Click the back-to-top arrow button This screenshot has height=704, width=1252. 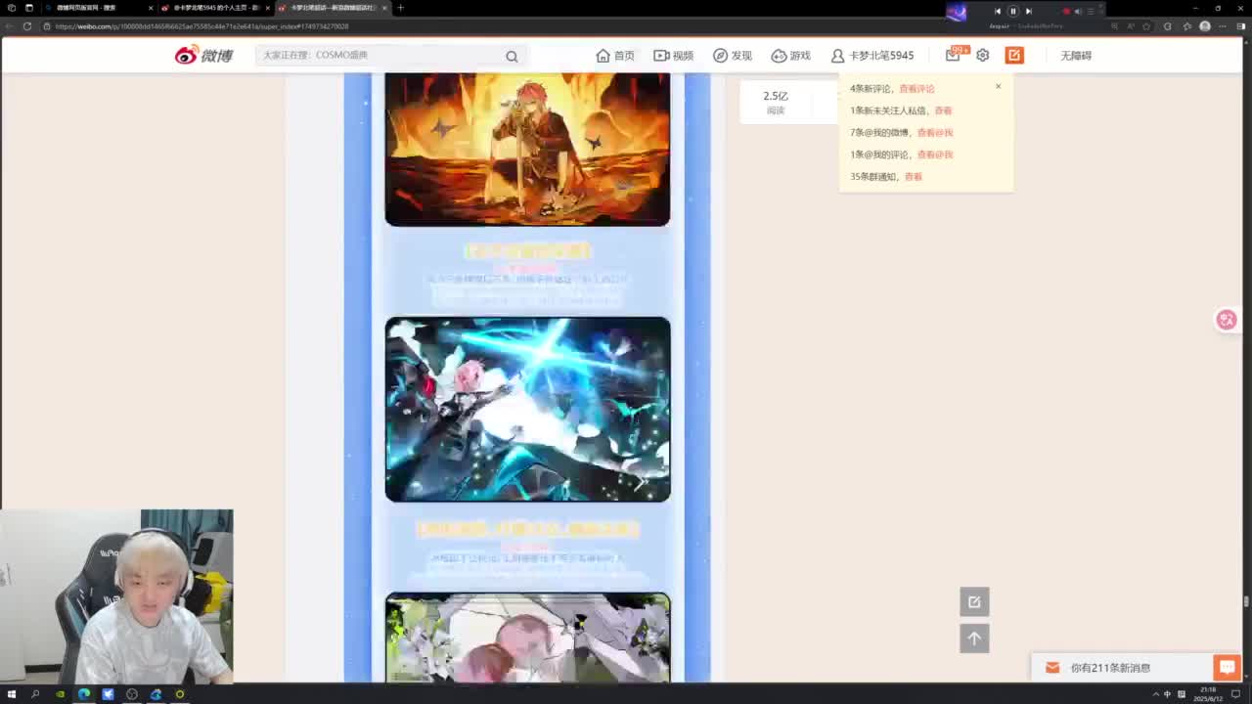974,638
